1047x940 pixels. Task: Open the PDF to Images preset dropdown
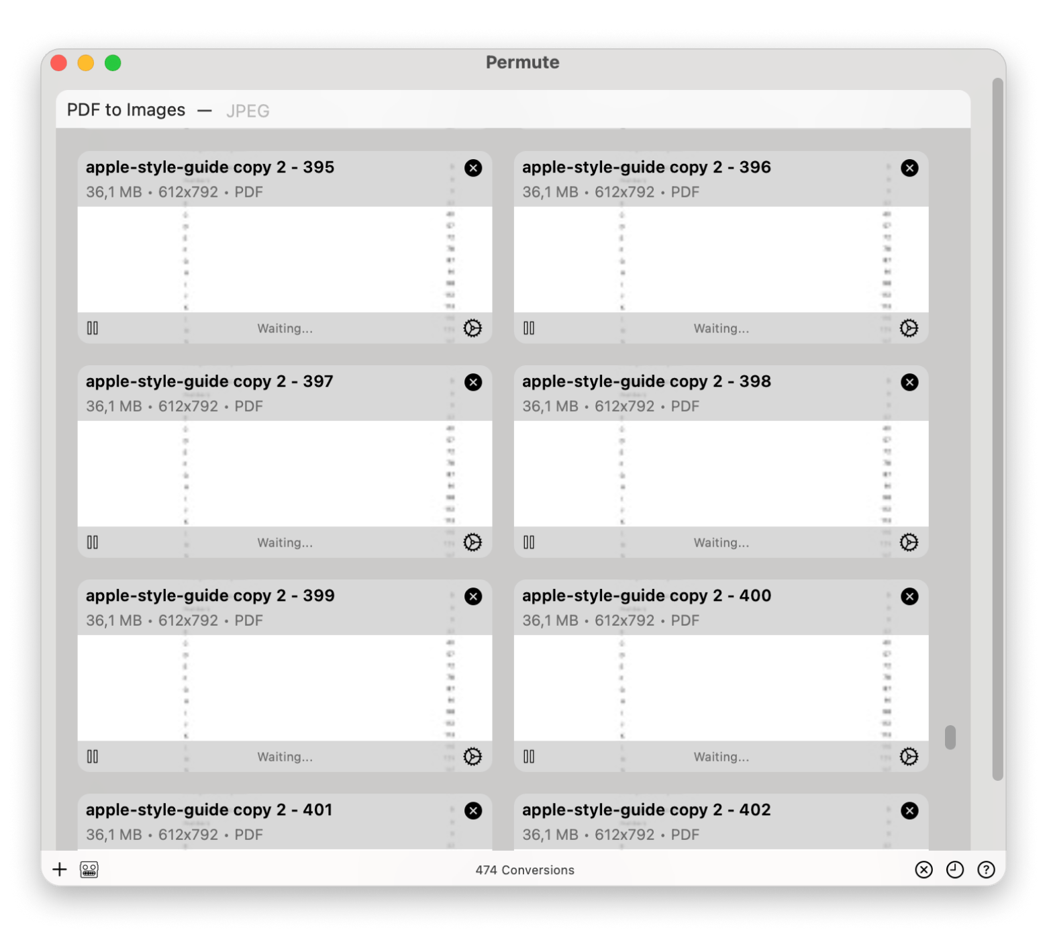coord(126,110)
